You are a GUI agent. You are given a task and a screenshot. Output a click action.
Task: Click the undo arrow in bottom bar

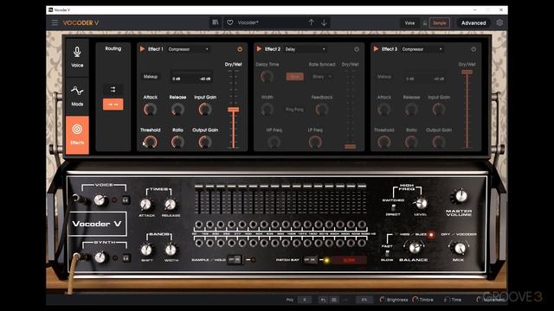(323, 300)
